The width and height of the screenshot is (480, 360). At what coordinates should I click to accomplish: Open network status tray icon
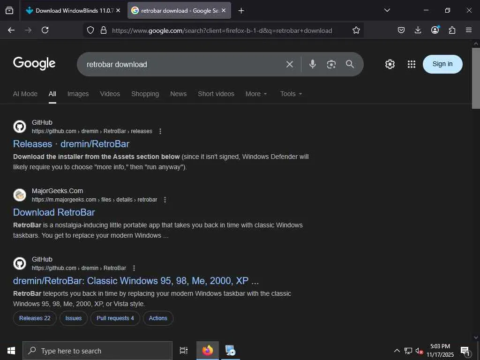tap(408, 351)
